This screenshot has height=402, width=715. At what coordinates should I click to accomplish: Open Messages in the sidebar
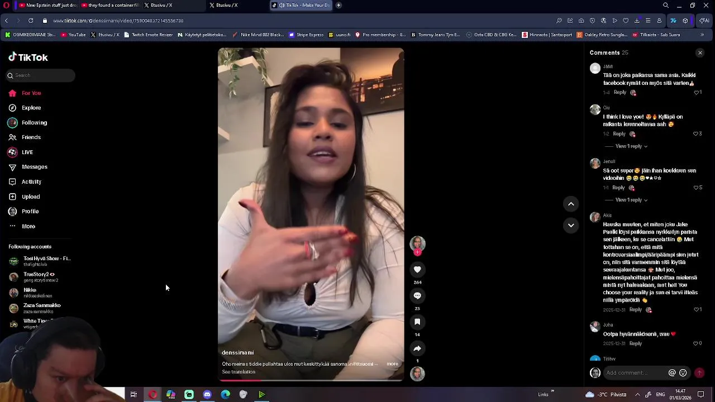(x=28, y=167)
